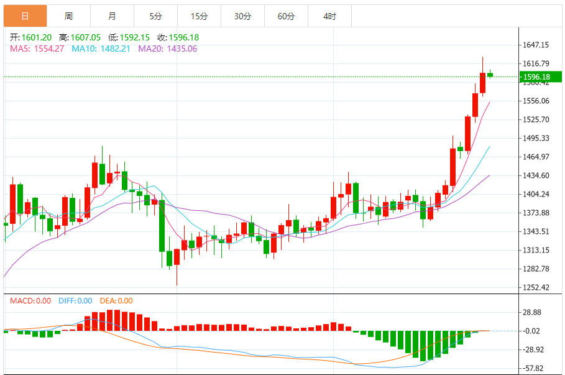Viewport: 565px width, 375px height.
Task: Click the 1313.15 price axis label
Action: [536, 250]
